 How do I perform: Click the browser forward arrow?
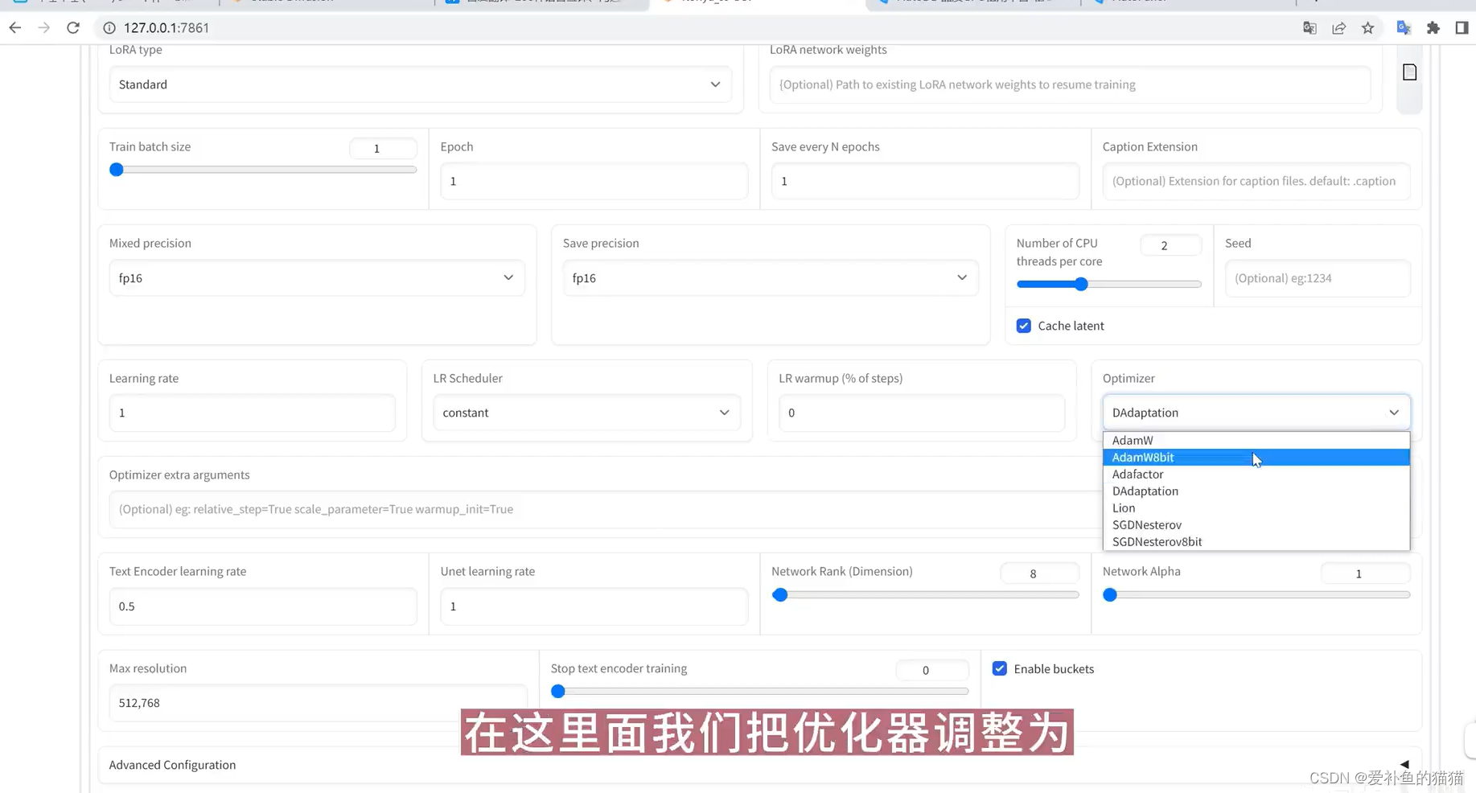44,28
